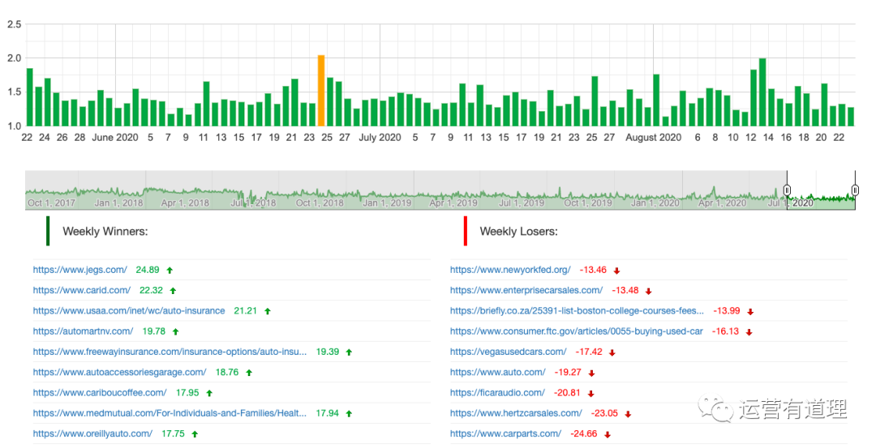Click the June 2020 axis label
This screenshot has width=876, height=448.
[115, 137]
